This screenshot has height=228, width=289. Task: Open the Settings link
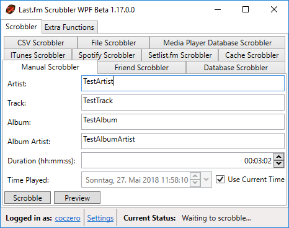[x=100, y=218]
